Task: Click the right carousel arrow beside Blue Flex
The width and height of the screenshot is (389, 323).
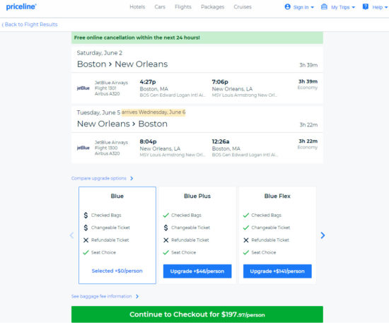Action: 323,235
